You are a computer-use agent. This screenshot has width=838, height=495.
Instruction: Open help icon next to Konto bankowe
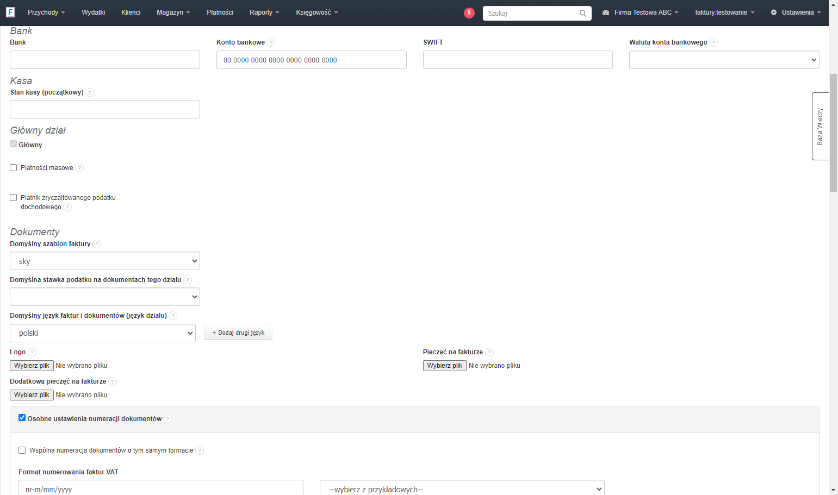click(x=271, y=42)
